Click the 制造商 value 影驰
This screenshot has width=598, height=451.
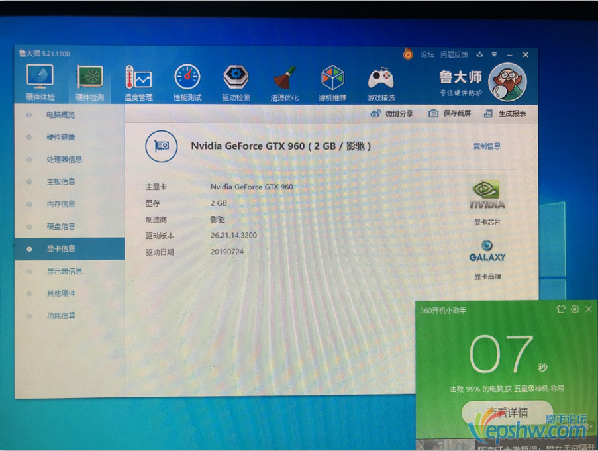[217, 219]
